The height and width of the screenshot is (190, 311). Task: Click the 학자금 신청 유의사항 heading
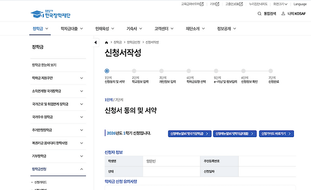[x=121, y=182]
